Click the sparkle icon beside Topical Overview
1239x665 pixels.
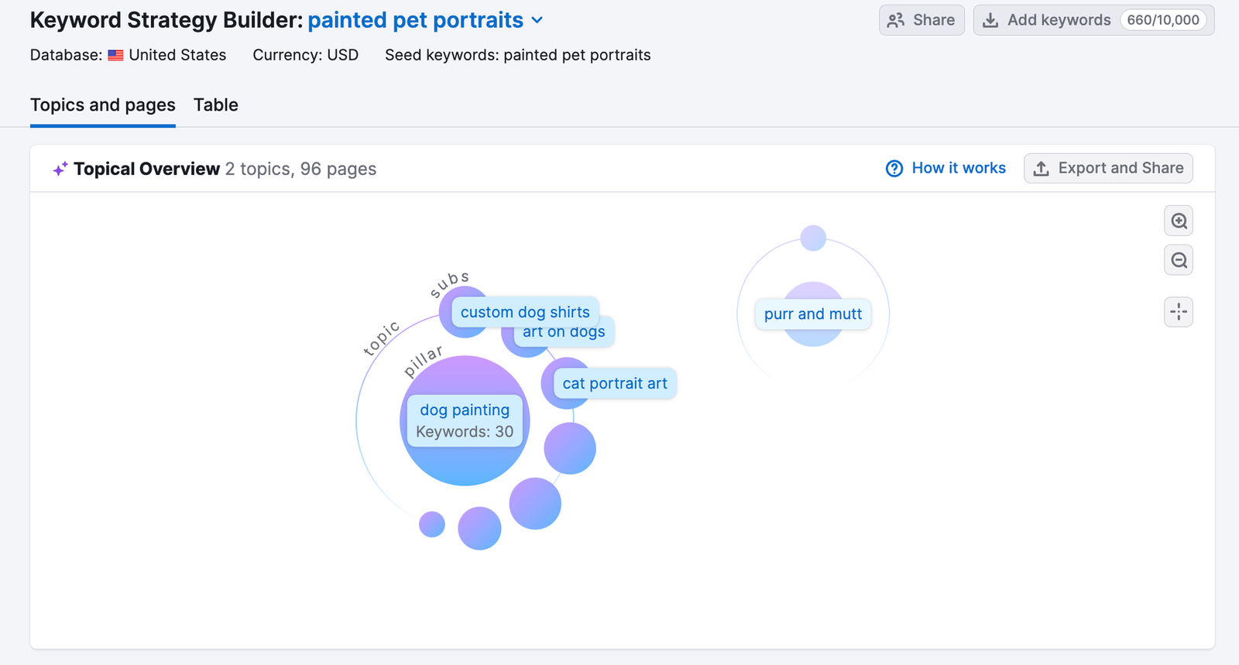(x=60, y=169)
